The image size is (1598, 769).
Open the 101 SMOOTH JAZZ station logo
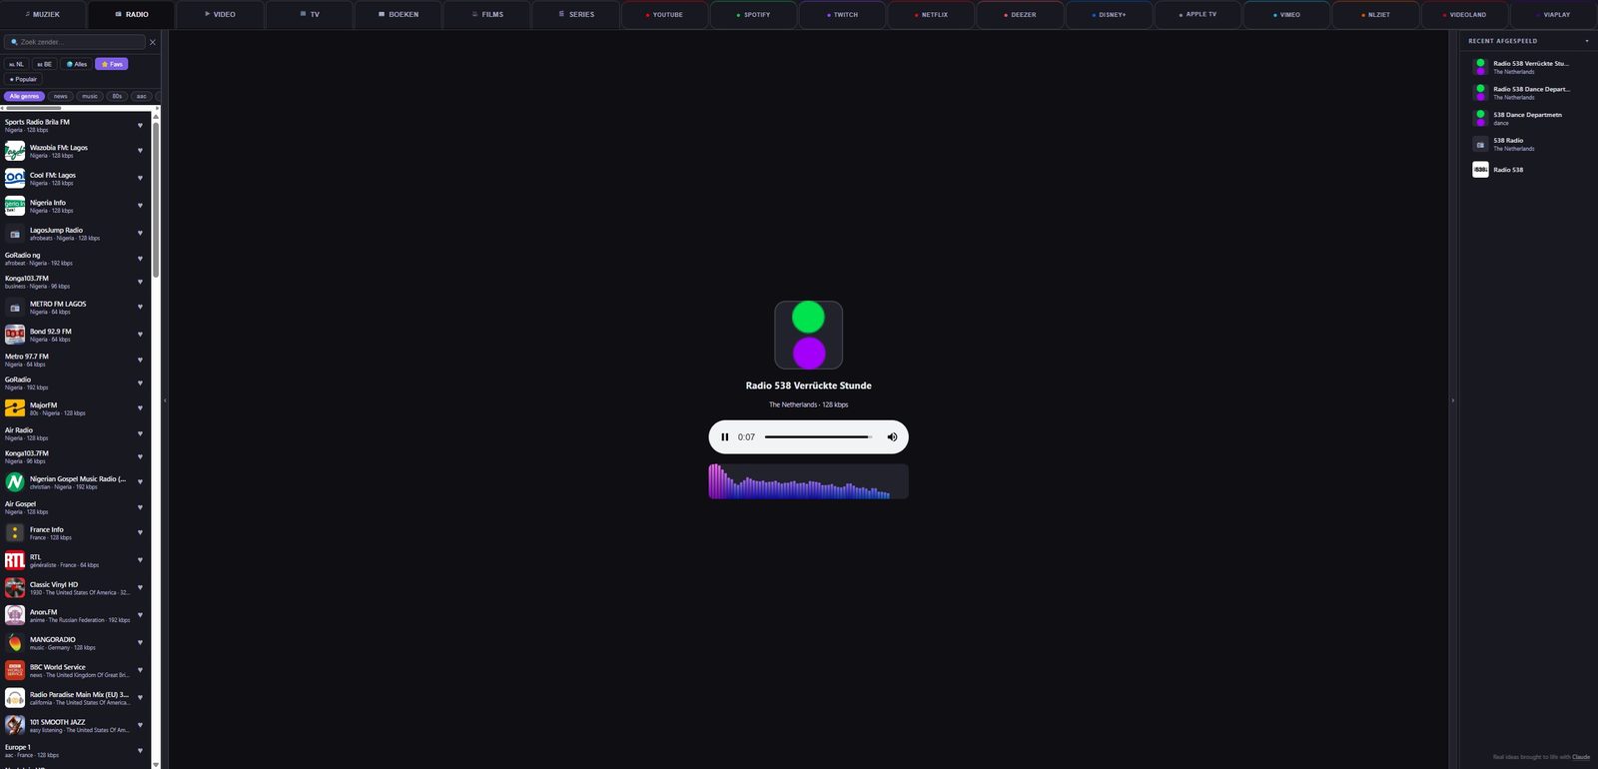coord(15,725)
